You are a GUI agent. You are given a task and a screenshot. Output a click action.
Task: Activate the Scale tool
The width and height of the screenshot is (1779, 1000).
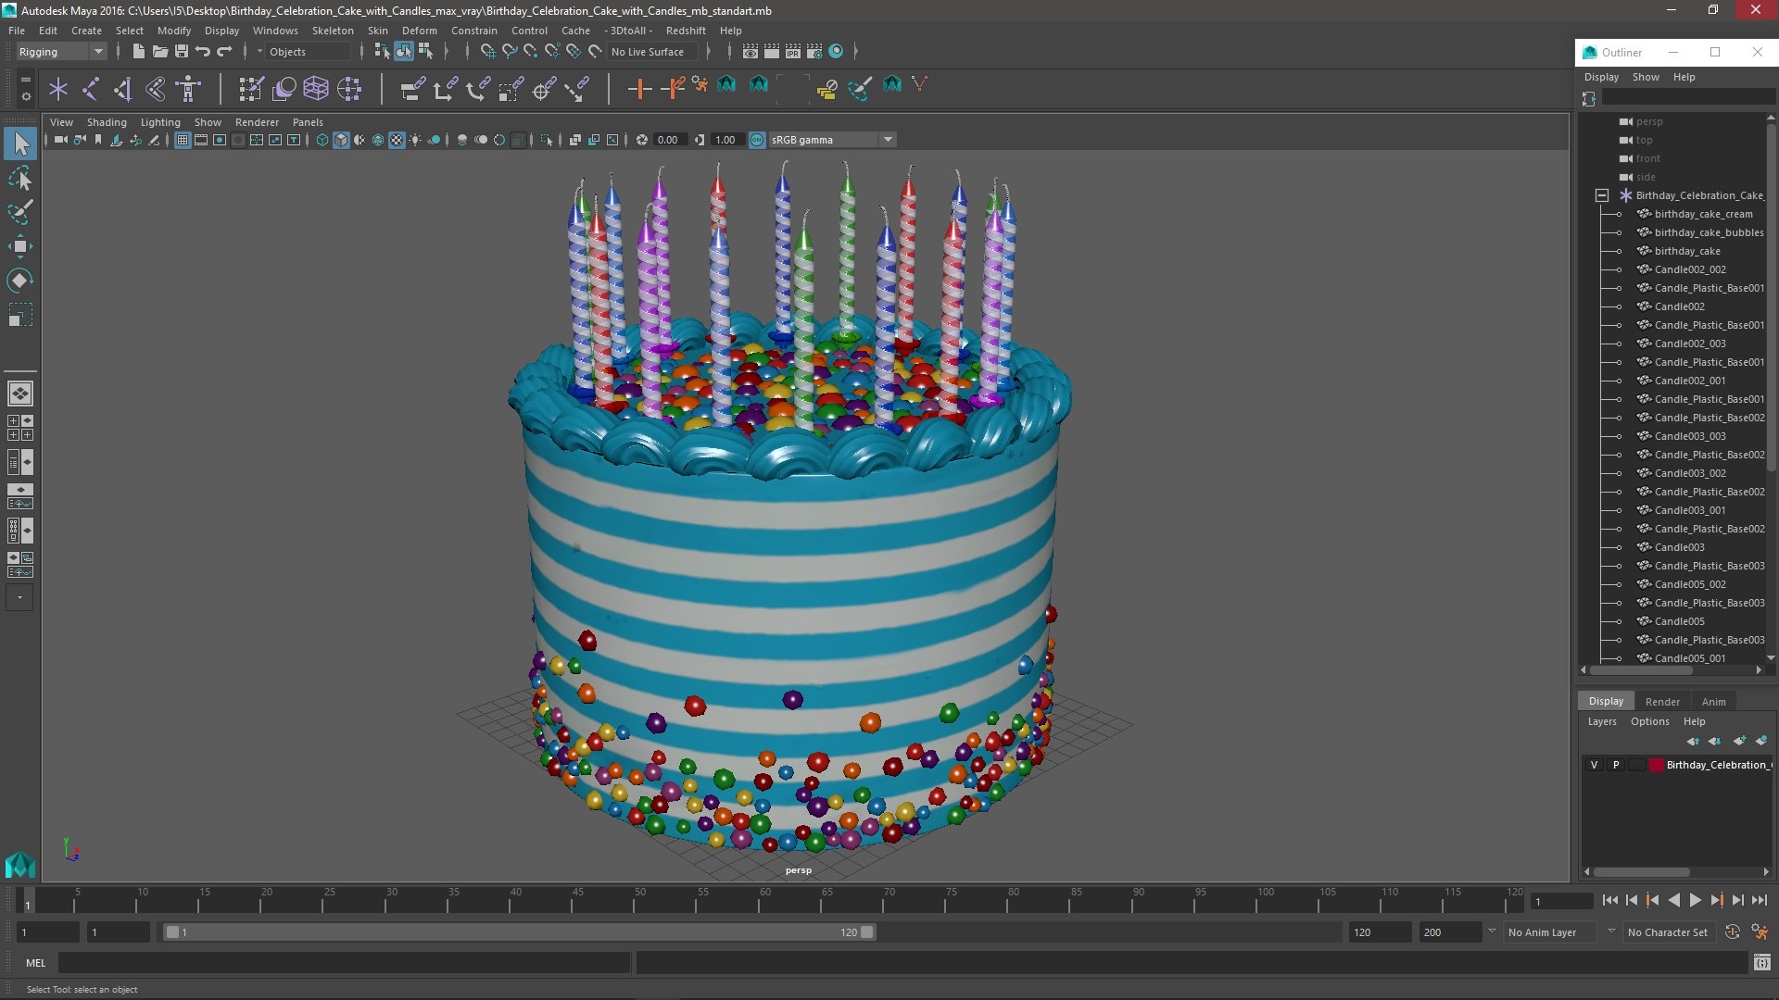[20, 315]
